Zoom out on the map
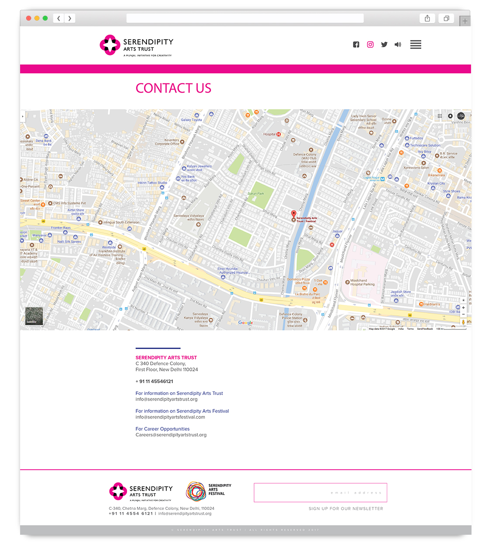 point(464,314)
